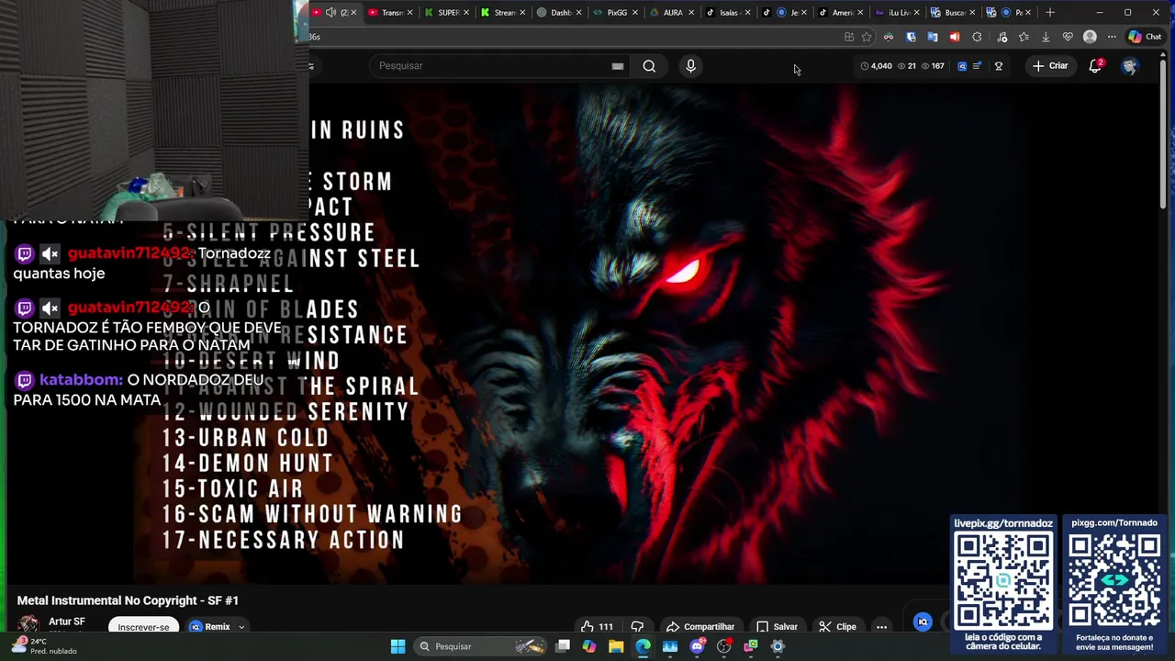
Task: Open browser favorites list icon
Action: (1024, 37)
